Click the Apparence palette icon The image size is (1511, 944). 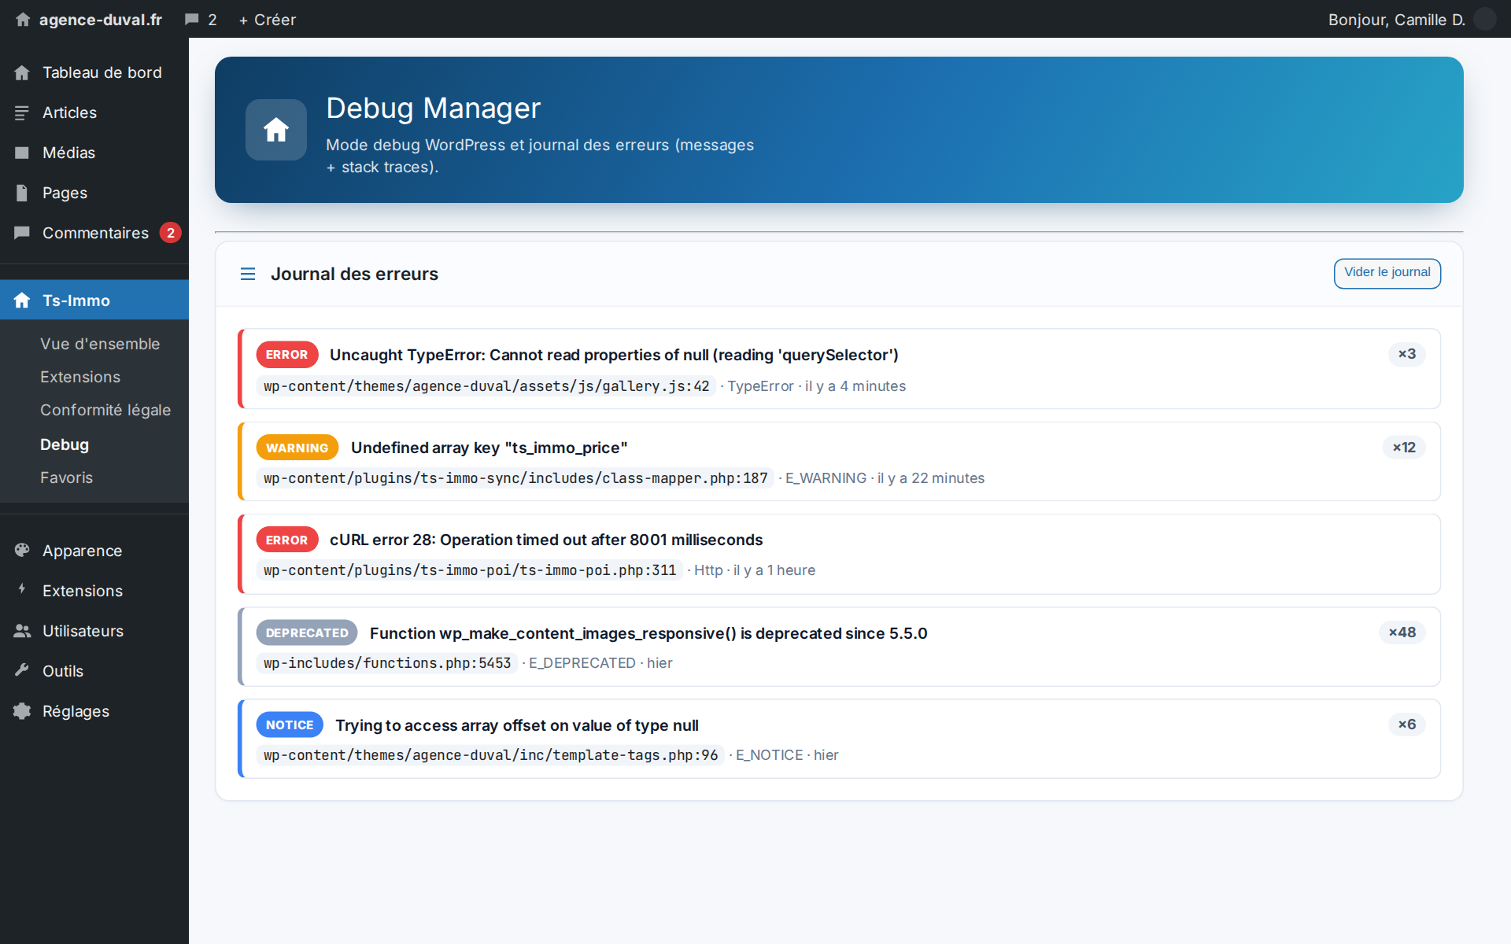(22, 551)
